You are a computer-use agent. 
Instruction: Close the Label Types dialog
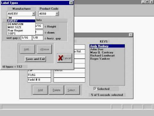coord(71,3)
